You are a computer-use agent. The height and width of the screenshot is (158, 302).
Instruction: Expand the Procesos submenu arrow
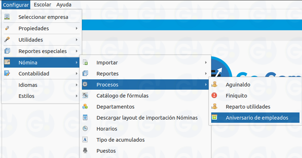pos(206,84)
